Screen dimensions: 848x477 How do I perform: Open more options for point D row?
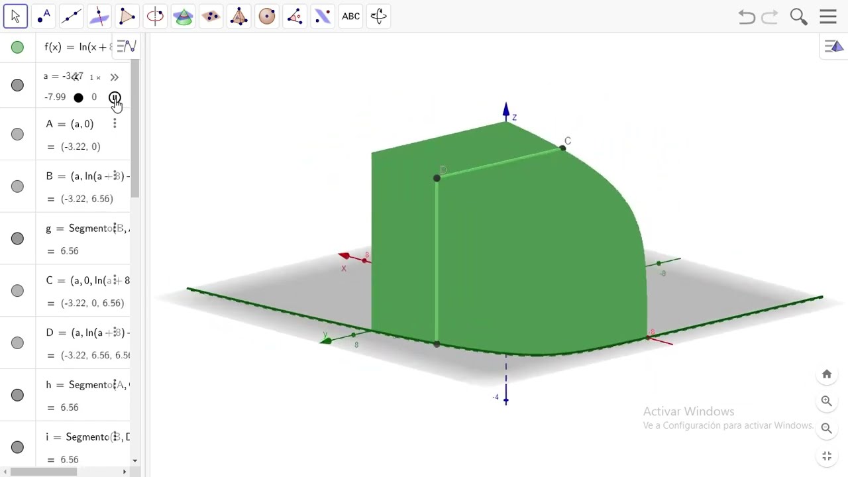pos(115,333)
